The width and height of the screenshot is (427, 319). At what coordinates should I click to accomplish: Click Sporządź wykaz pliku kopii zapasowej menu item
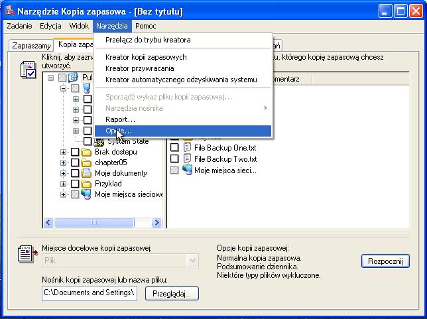tap(183, 97)
